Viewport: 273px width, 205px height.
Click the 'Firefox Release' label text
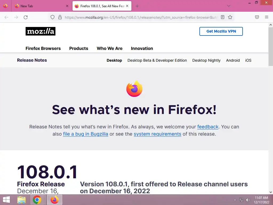tap(41, 184)
